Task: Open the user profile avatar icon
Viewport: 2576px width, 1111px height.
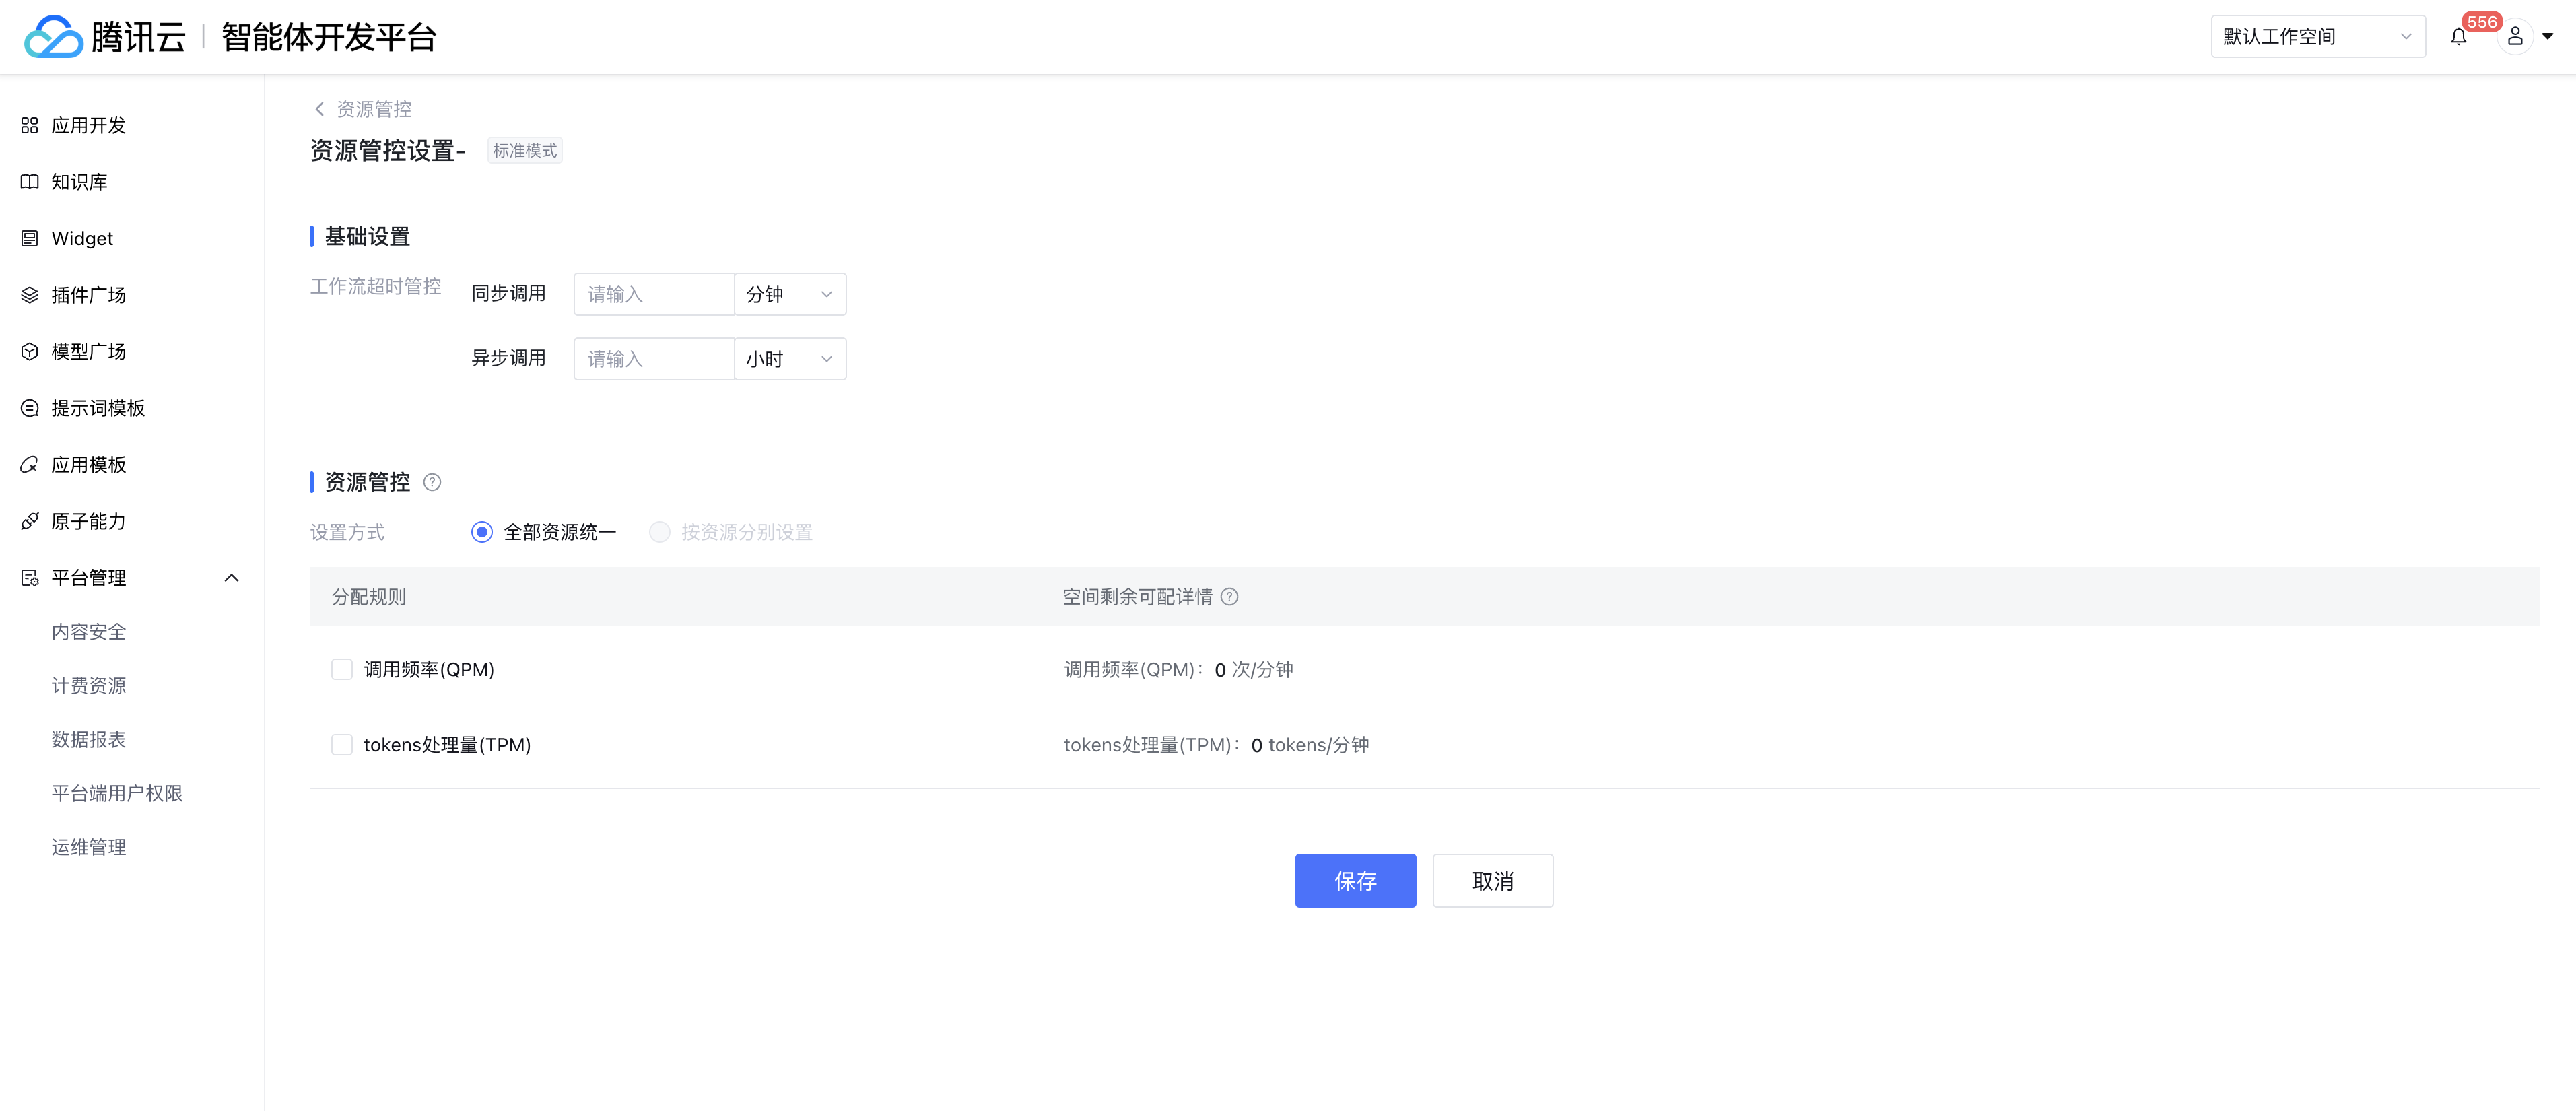Action: pos(2514,37)
